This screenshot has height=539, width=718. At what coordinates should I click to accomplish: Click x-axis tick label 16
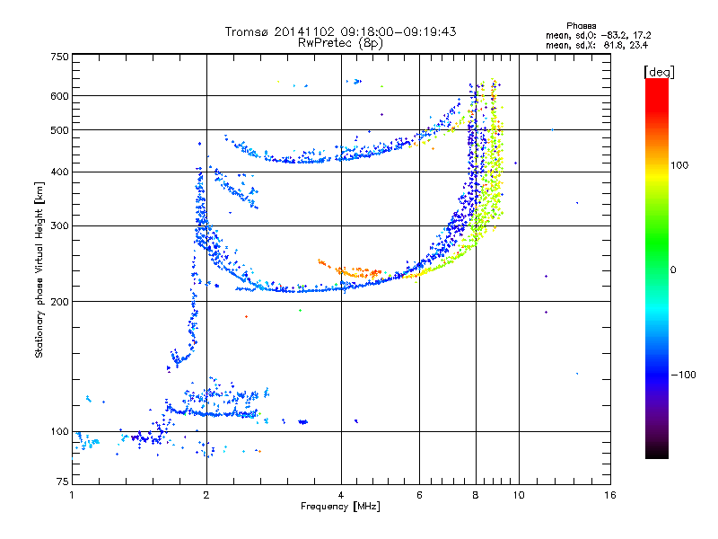click(x=610, y=495)
